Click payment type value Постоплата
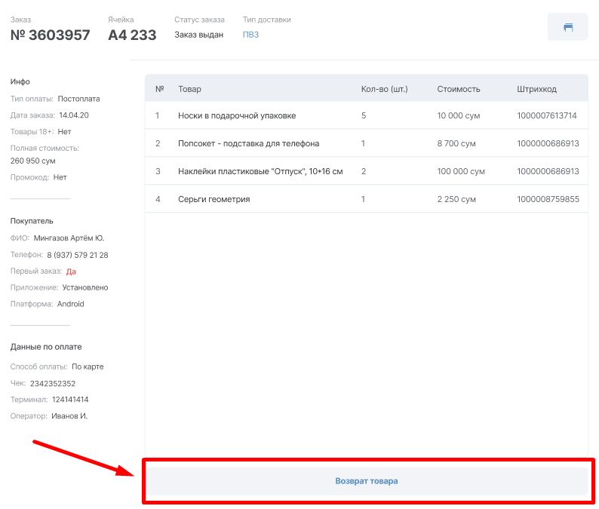599x509 pixels. 78,99
